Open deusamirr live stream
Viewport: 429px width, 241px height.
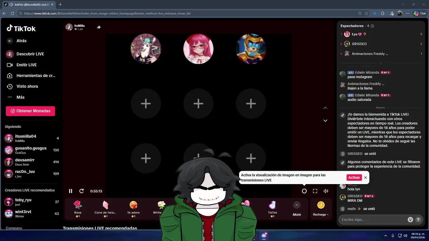point(32,162)
